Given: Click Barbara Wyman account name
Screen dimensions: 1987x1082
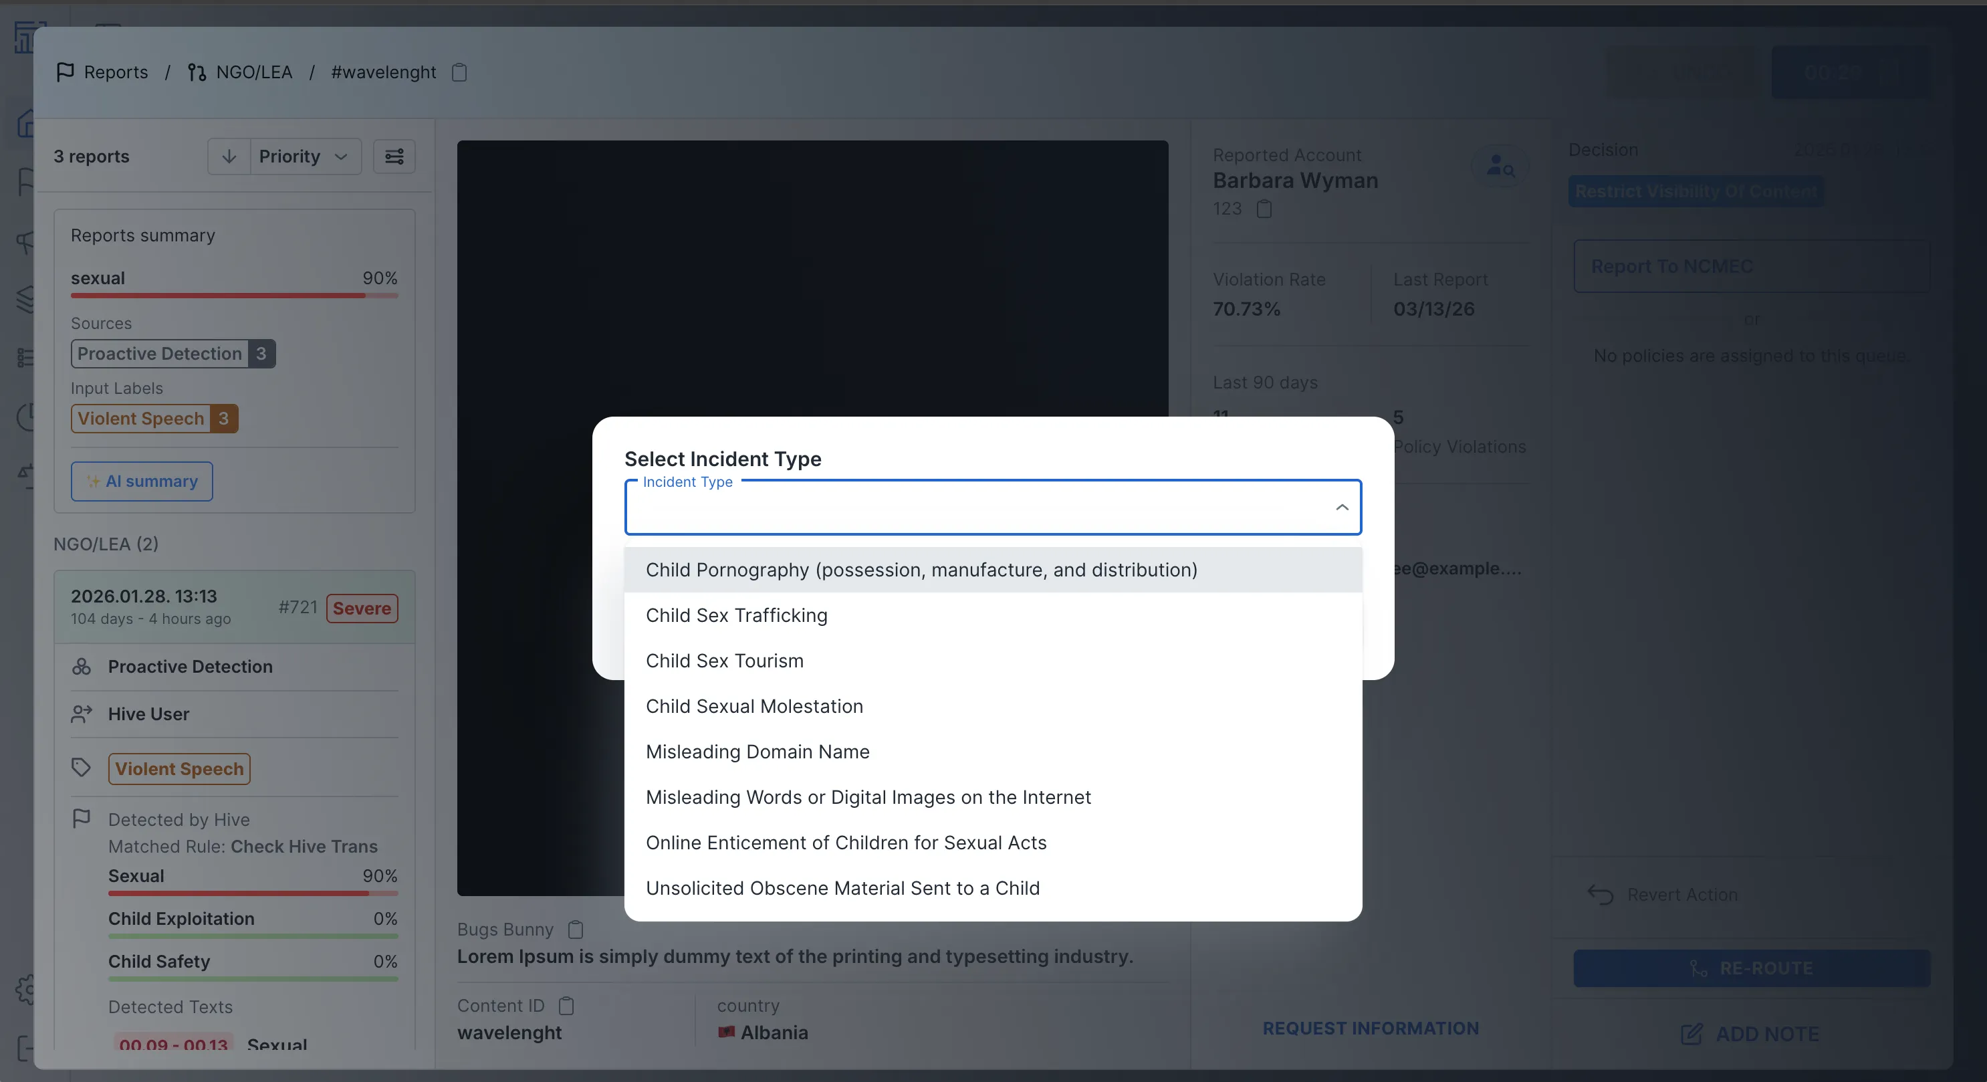Looking at the screenshot, I should pyautogui.click(x=1295, y=181).
